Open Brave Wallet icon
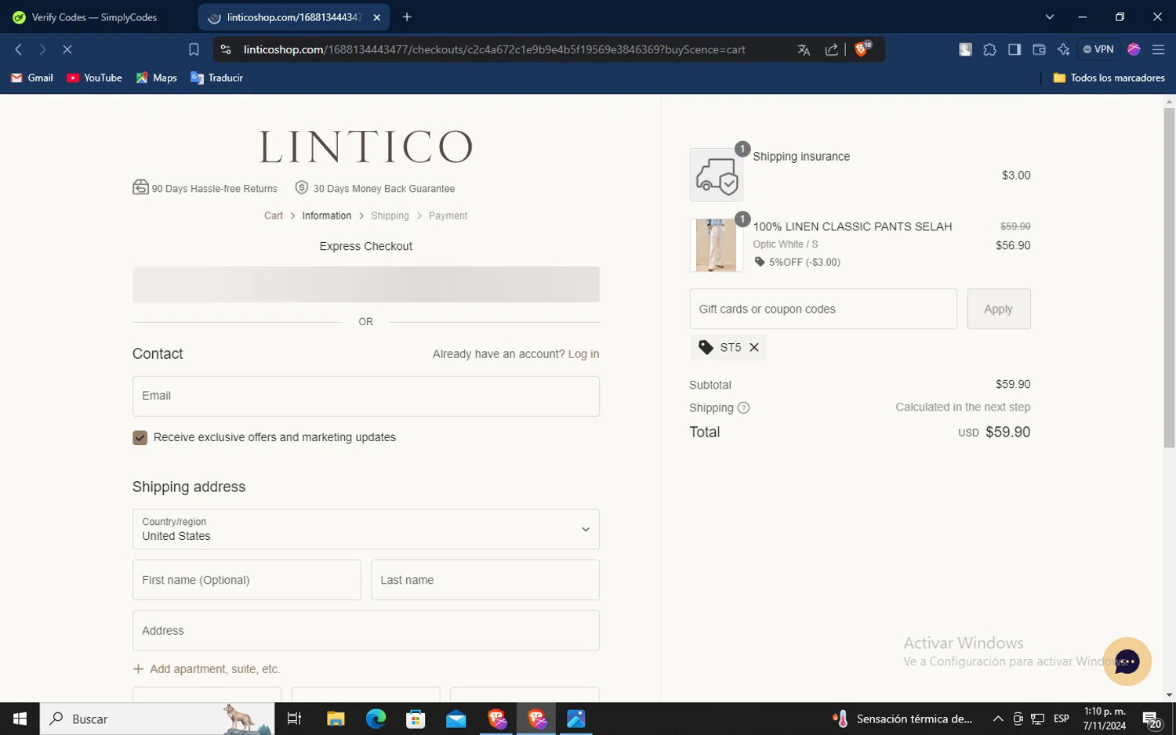1176x735 pixels. pos(1039,49)
